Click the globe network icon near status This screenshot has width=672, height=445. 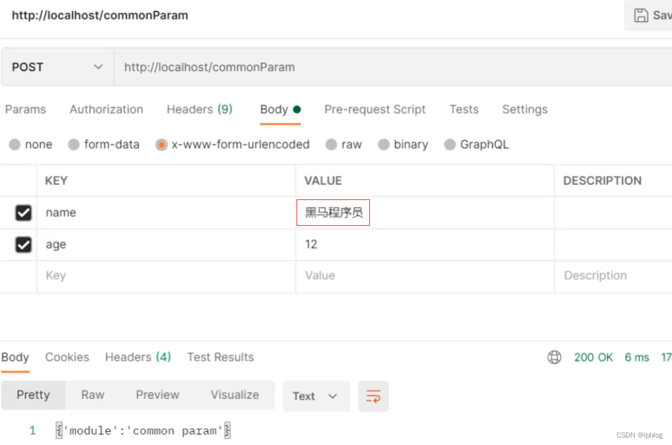(554, 357)
